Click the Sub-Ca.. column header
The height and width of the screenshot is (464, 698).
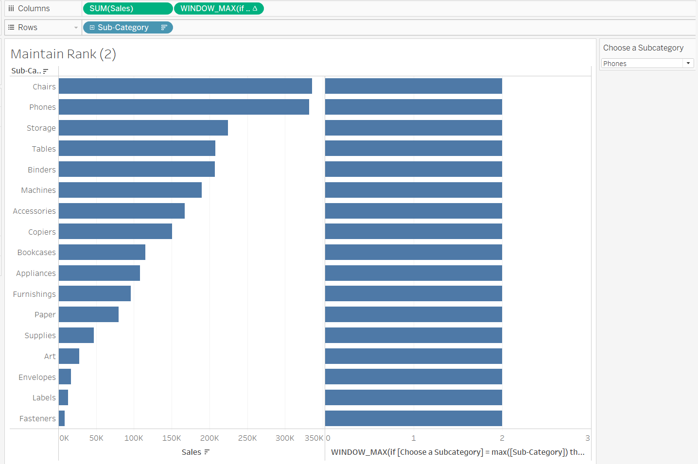click(26, 71)
